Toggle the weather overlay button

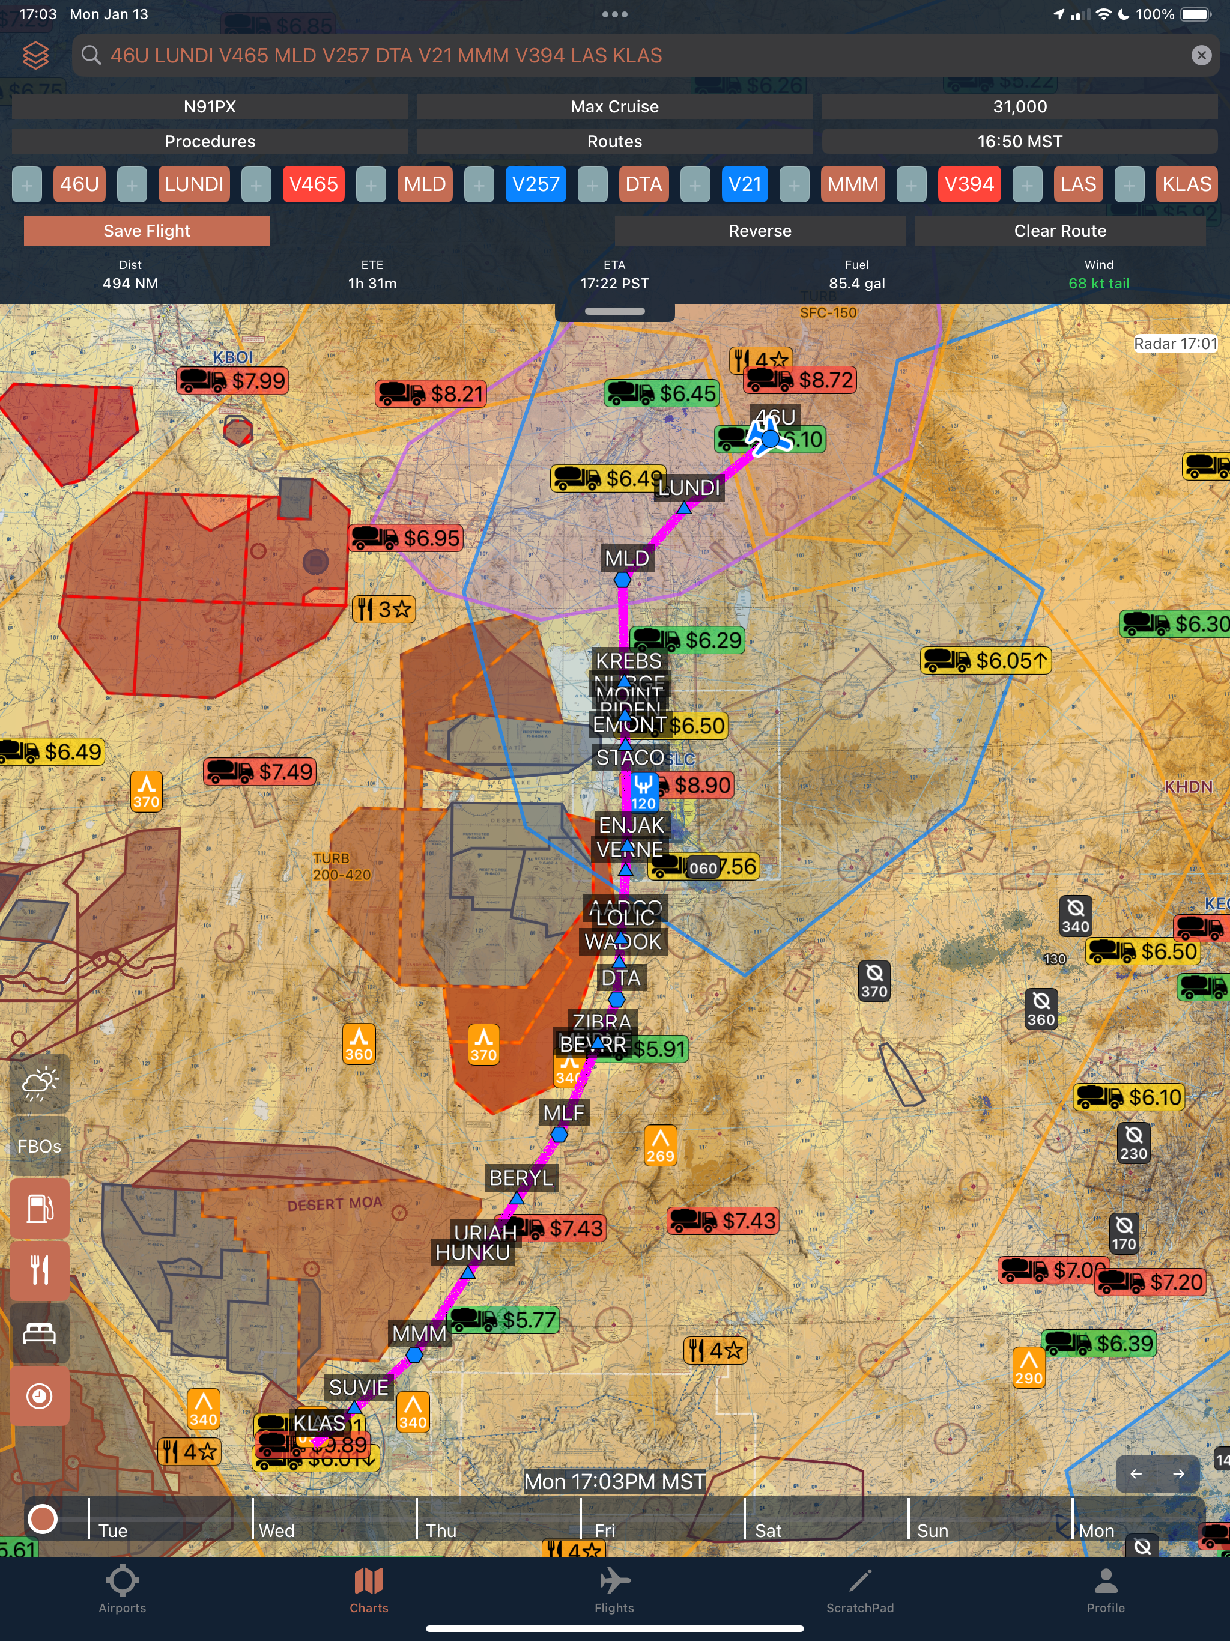pyautogui.click(x=39, y=1084)
